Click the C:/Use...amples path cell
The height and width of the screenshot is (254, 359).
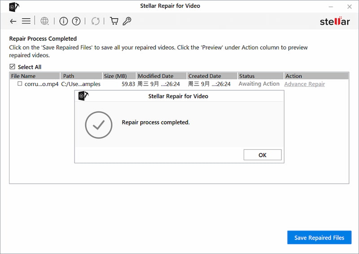pyautogui.click(x=81, y=84)
